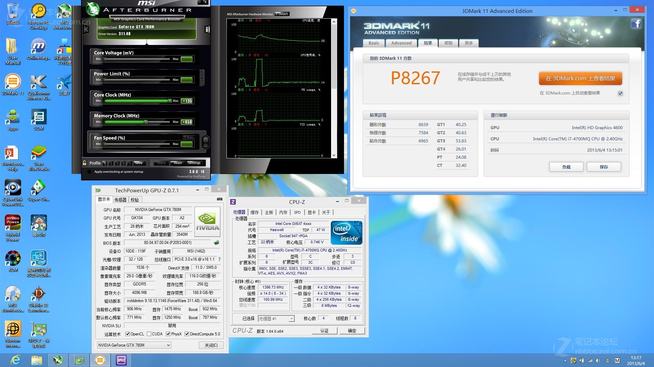Launch the KLM desktop icon
The width and height of the screenshot is (654, 367).
(13, 261)
